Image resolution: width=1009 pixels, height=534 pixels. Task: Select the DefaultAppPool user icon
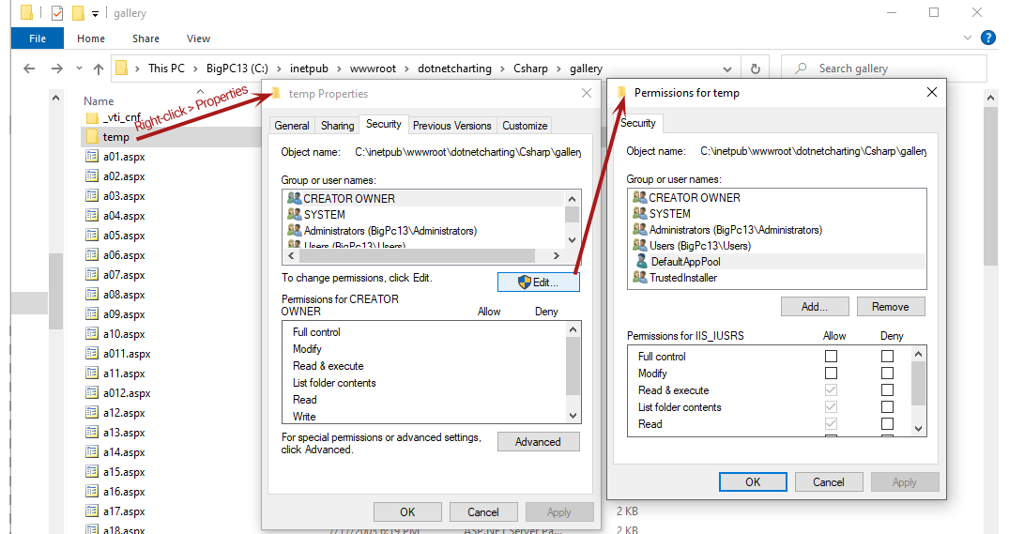pos(641,262)
